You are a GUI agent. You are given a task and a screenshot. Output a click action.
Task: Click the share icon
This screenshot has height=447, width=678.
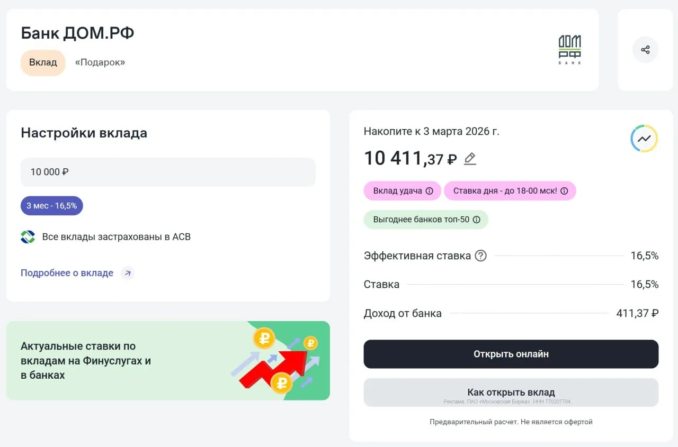tap(645, 50)
